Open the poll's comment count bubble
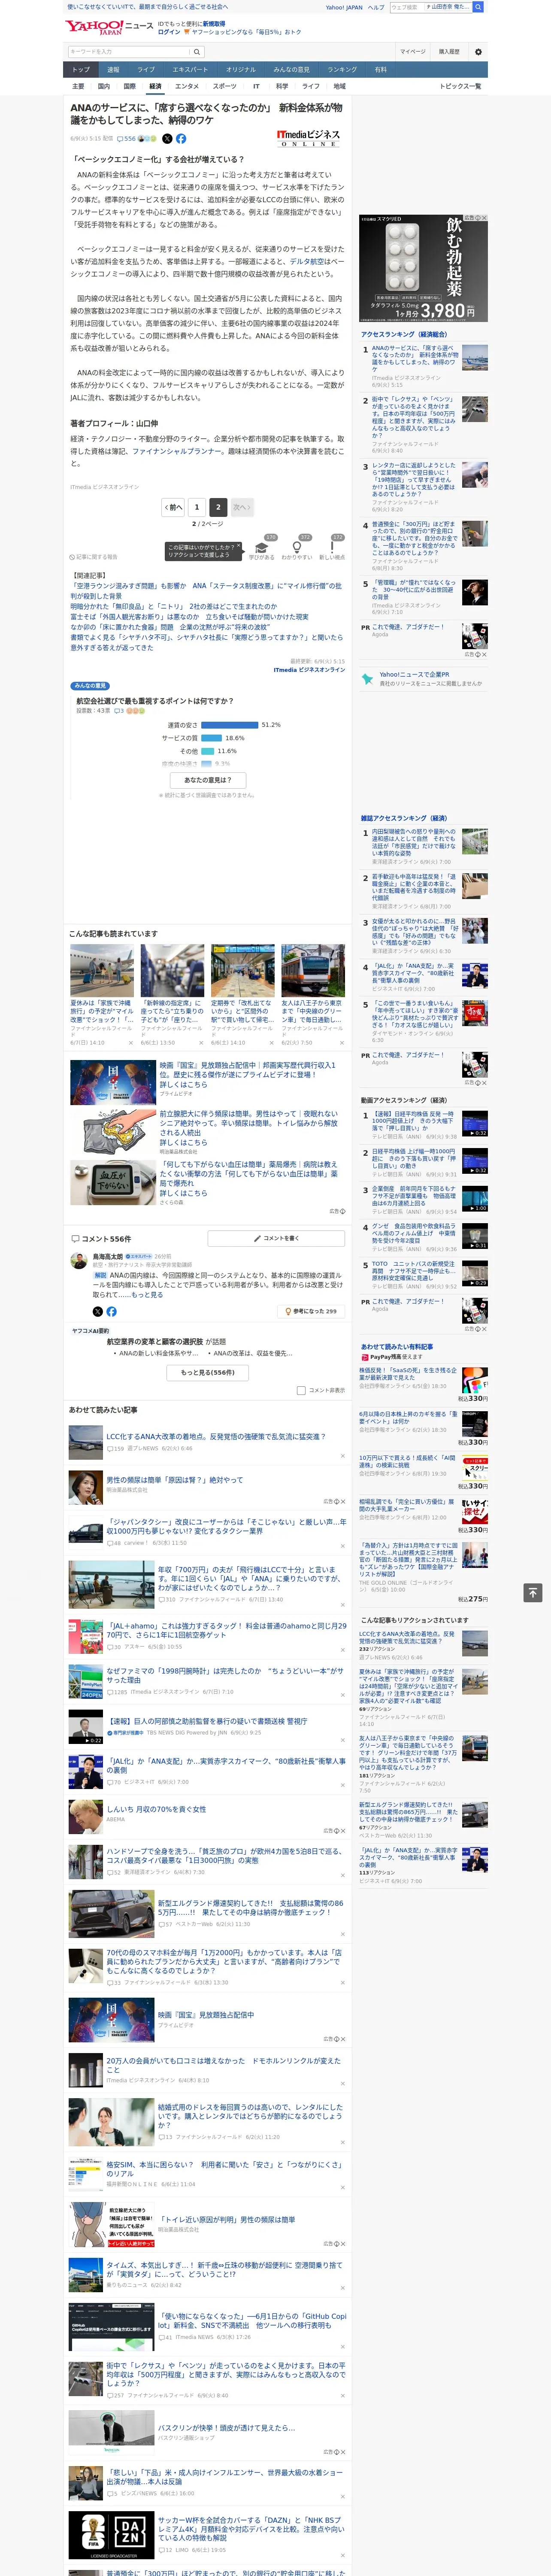The height and width of the screenshot is (2576, 551). [119, 711]
